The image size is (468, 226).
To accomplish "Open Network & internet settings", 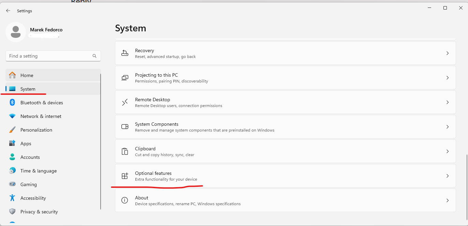I will pyautogui.click(x=53, y=116).
